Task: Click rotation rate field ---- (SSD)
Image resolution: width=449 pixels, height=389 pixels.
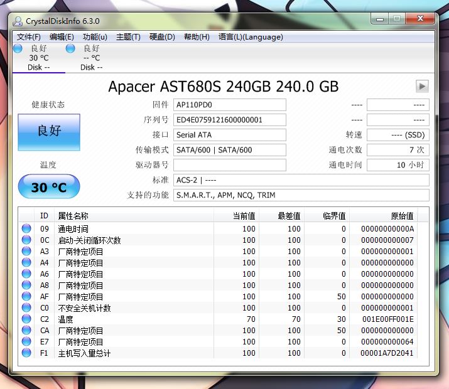Action: [398, 135]
